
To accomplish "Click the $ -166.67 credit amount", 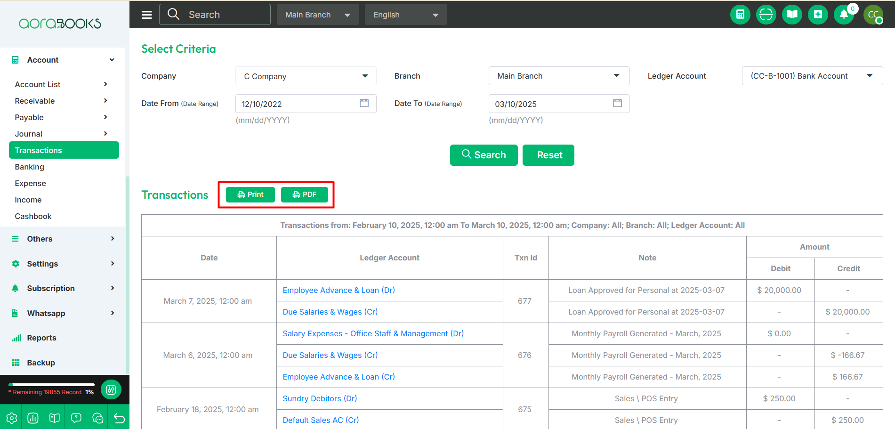I will tap(848, 355).
